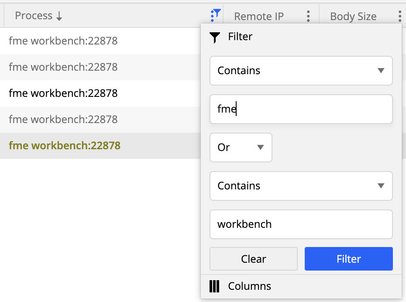406x302 pixels.
Task: Select the Columns menu entry
Action: tap(249, 286)
